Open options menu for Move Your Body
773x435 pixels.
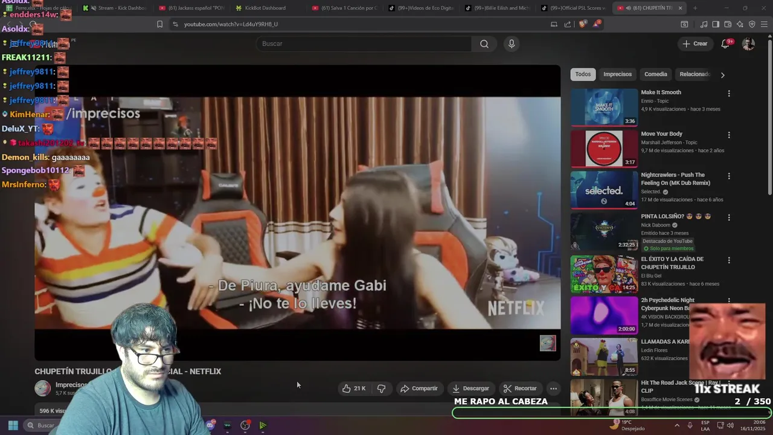pos(729,135)
